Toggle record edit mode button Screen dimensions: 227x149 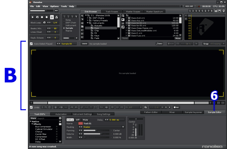point(47,17)
